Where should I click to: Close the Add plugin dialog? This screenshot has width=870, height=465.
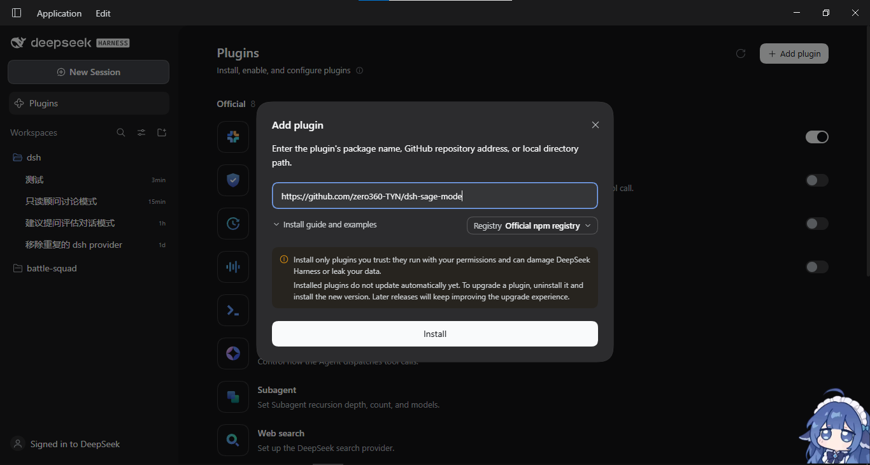click(595, 125)
